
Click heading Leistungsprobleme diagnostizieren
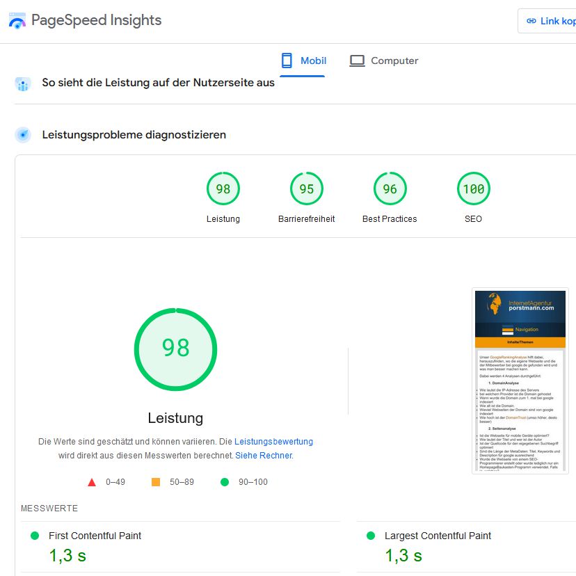(134, 135)
